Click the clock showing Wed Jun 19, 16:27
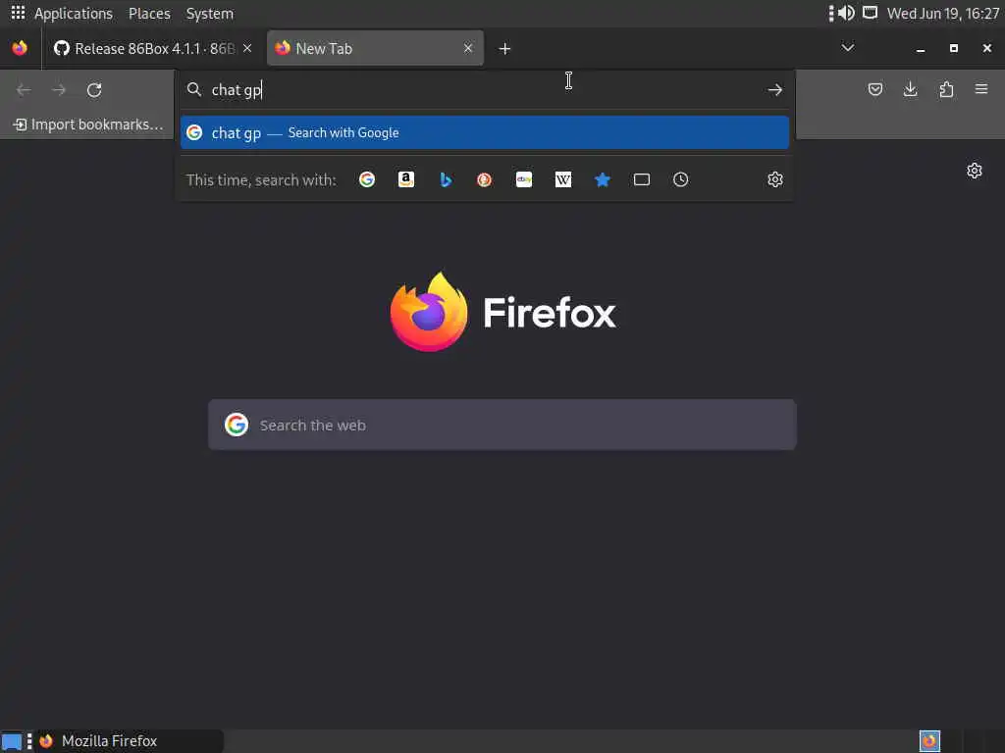 pos(943,14)
